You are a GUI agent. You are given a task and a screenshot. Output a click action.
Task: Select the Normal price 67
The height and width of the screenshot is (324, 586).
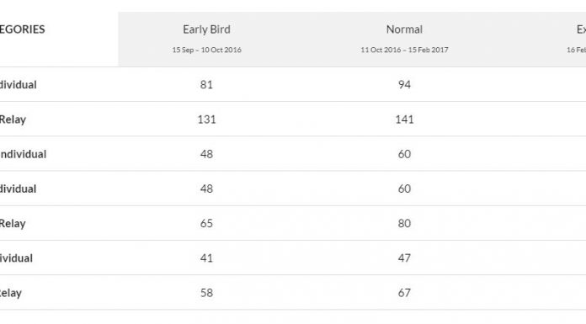click(x=404, y=293)
